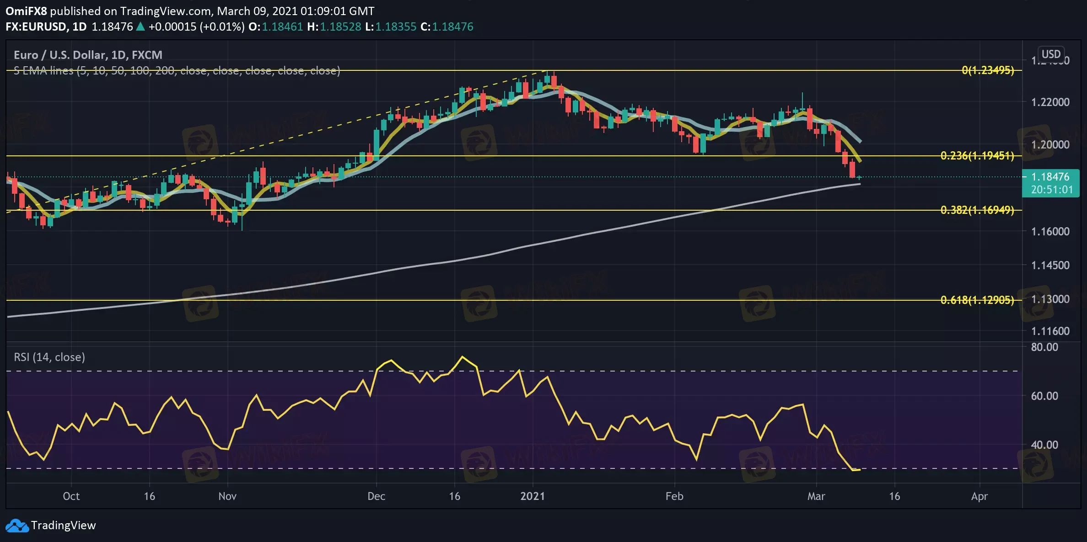1087x542 pixels.
Task: Click the 80.00 label on RSI scale
Action: [1044, 347]
